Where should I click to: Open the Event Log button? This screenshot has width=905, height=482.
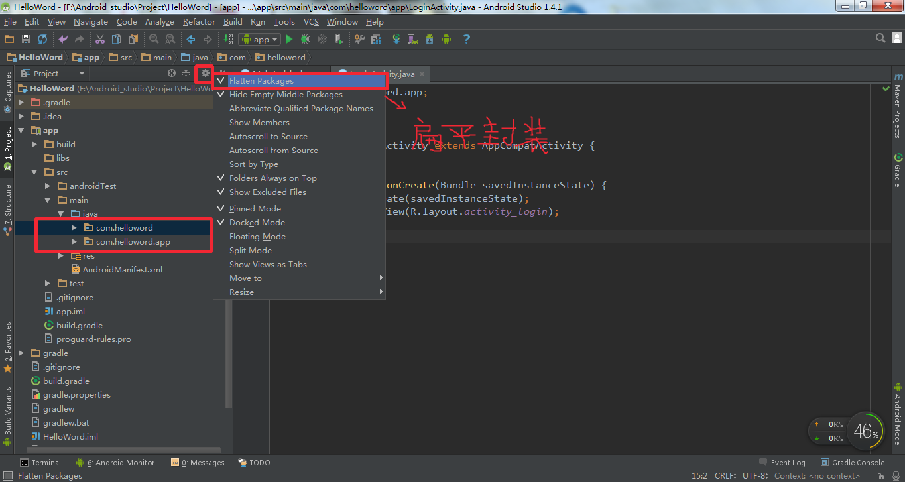click(782, 463)
